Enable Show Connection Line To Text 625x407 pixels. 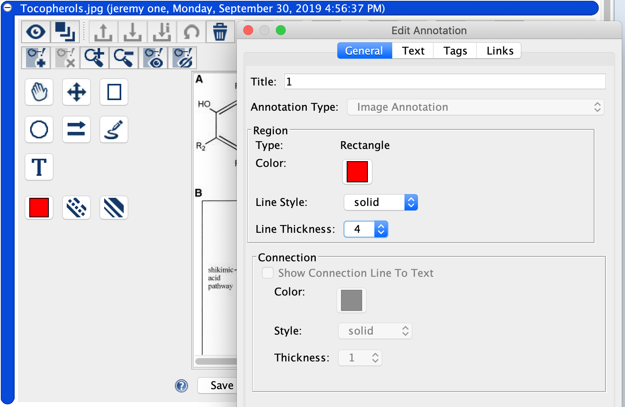click(268, 273)
